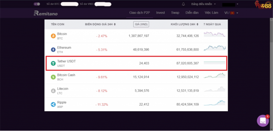273x131 pixels.
Task: Click the Số dư BTC label
Action: (x=53, y=4)
